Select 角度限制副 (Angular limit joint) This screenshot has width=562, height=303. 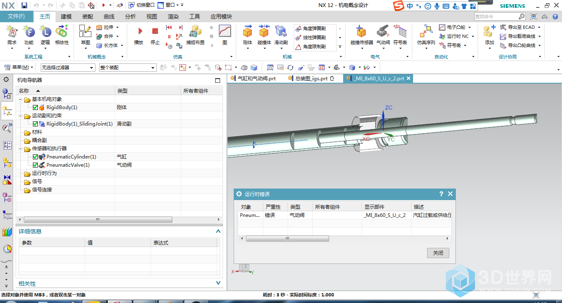(x=311, y=47)
